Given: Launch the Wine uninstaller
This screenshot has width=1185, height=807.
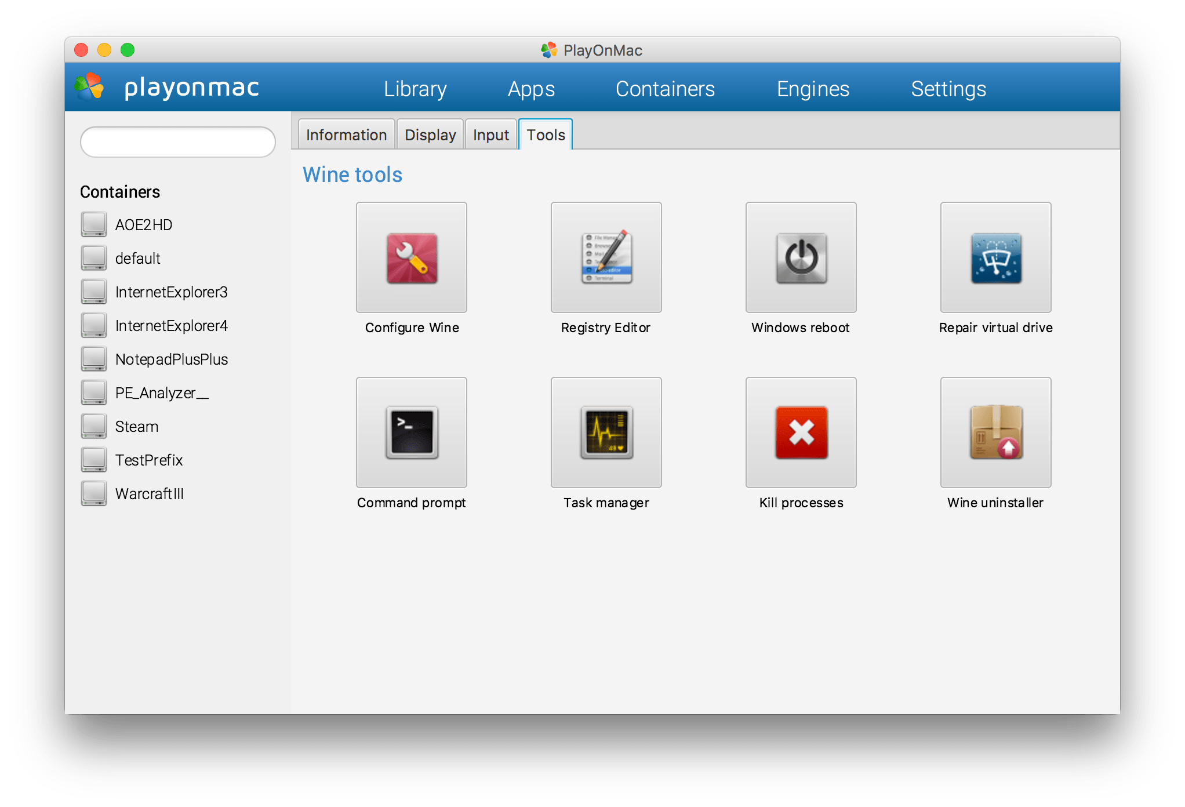Looking at the screenshot, I should tap(995, 433).
